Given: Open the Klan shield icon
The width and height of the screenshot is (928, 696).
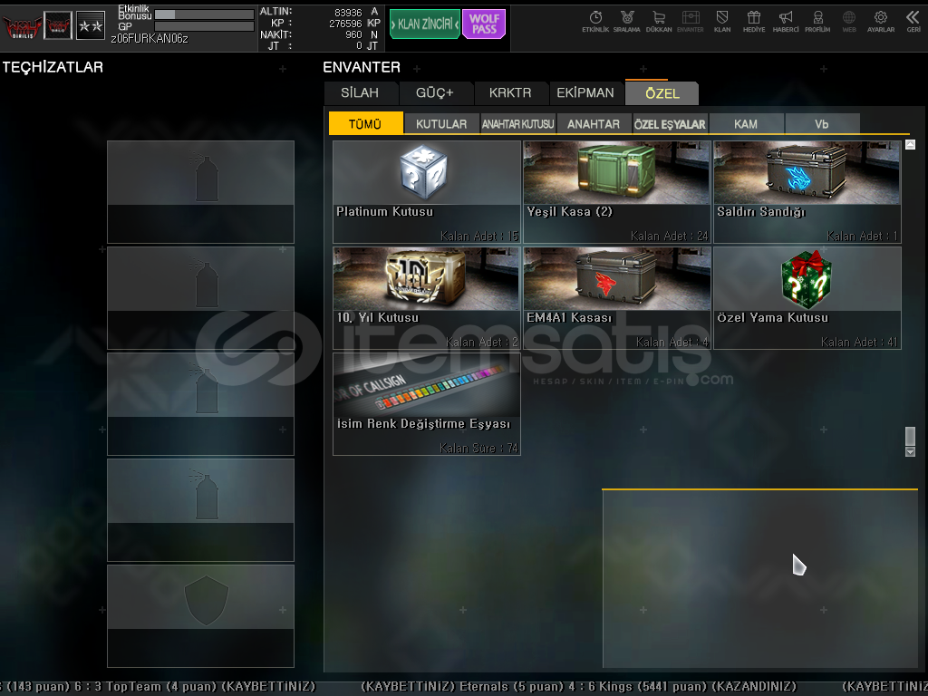Looking at the screenshot, I should (x=722, y=20).
